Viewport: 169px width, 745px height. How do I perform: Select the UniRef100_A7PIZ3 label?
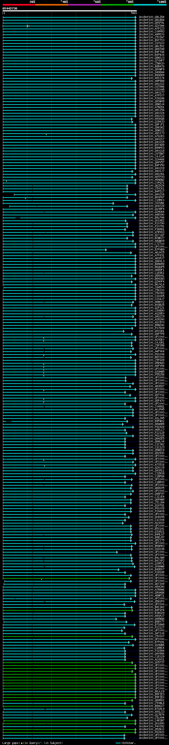(x=151, y=29)
